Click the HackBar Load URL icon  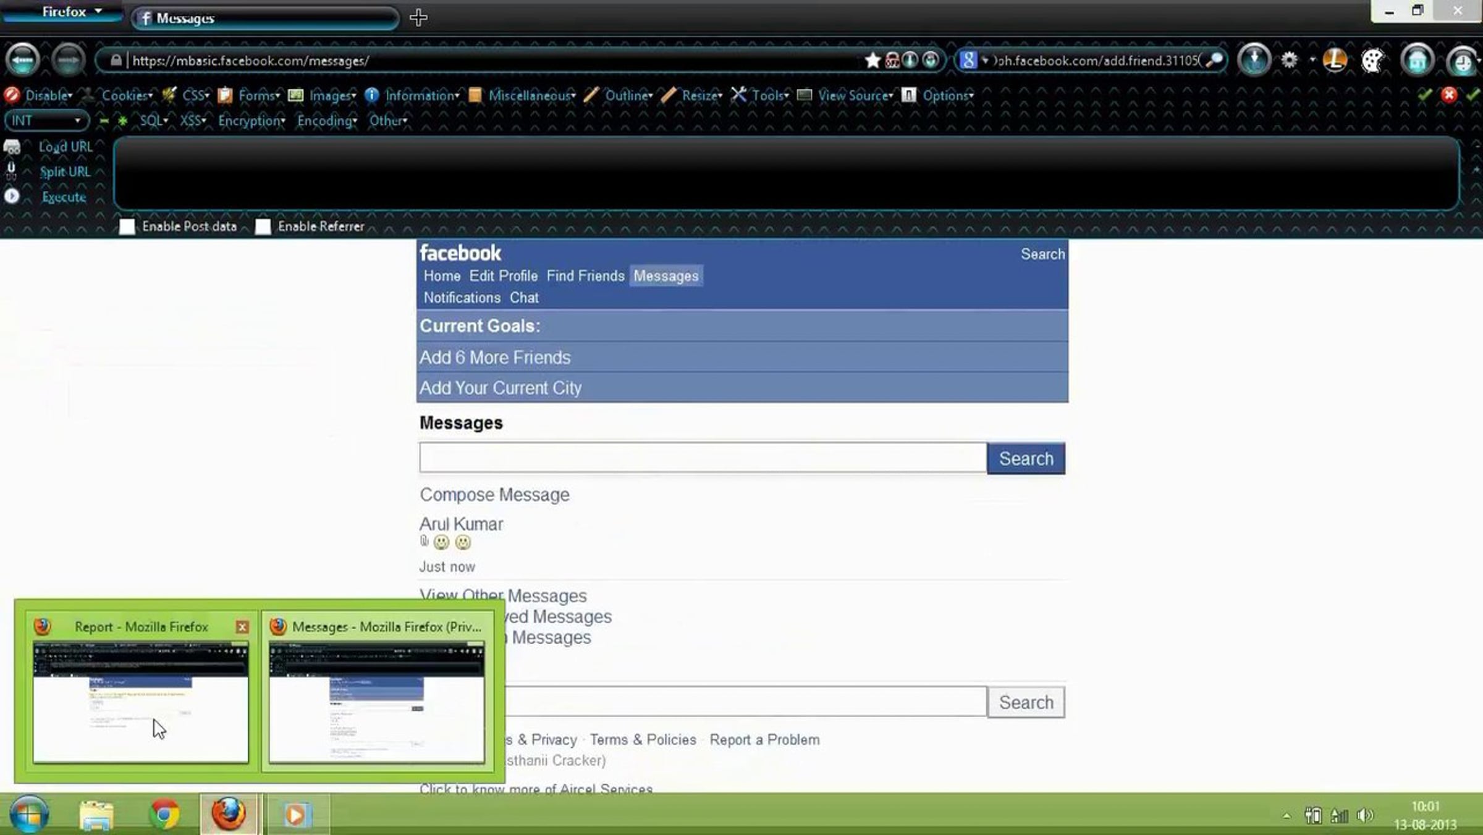(x=12, y=147)
